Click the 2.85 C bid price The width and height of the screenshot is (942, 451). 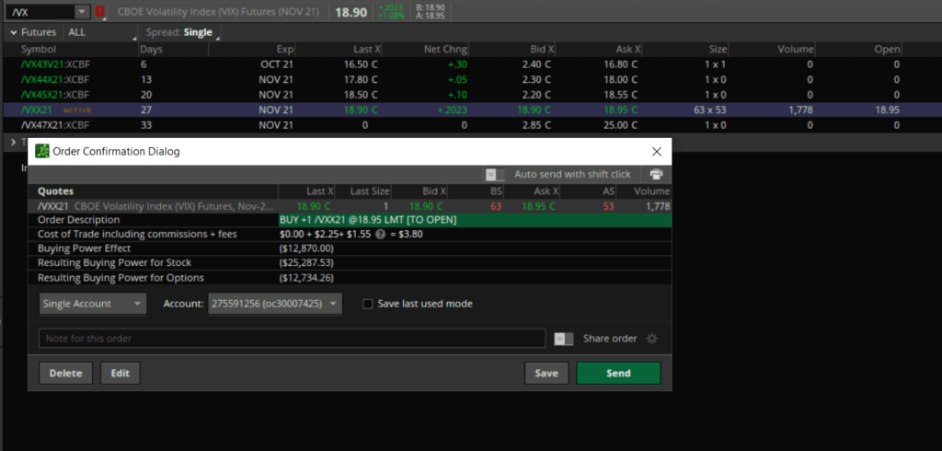pyautogui.click(x=536, y=125)
